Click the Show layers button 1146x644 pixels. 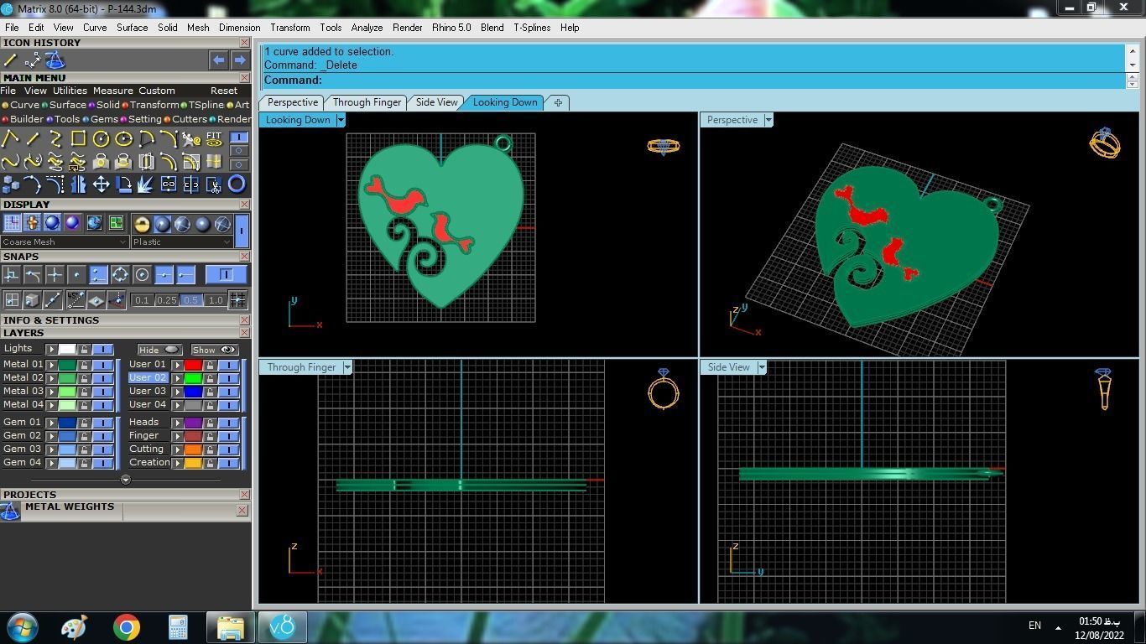coord(214,350)
